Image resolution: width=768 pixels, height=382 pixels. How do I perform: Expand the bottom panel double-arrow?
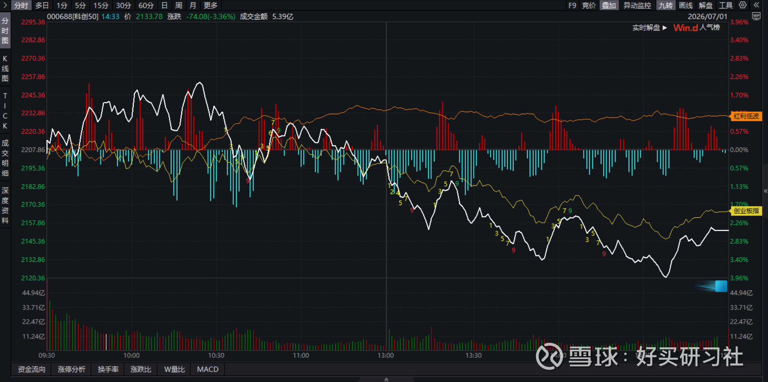coord(386,380)
